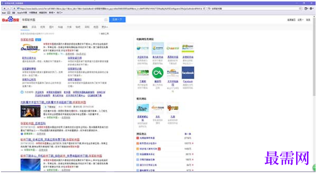Go forward with the browser forward arrow

(x=8, y=9)
